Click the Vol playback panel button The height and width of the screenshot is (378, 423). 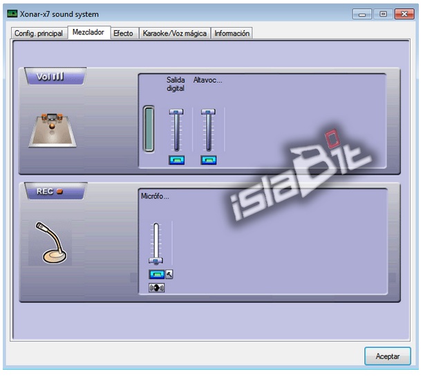(x=55, y=77)
